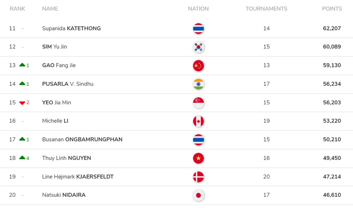Click Singapore flag icon for Yeo Jia Min

point(198,103)
